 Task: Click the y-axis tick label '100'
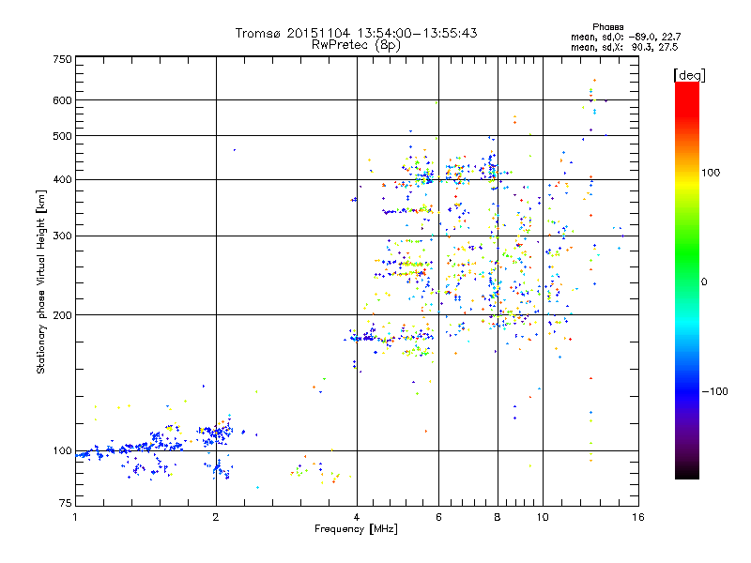pos(63,451)
